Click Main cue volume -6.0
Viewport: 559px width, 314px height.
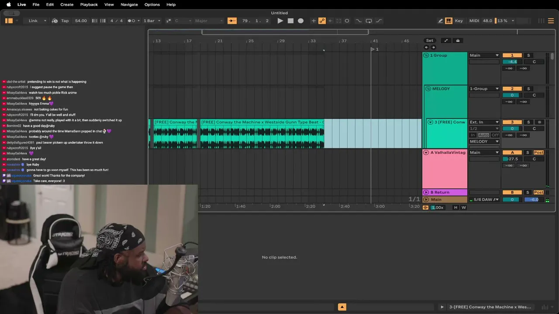(534, 199)
